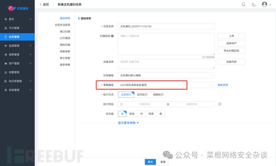Click the knowledge base sidebar icon
The width and height of the screenshot is (276, 166).
point(6,81)
